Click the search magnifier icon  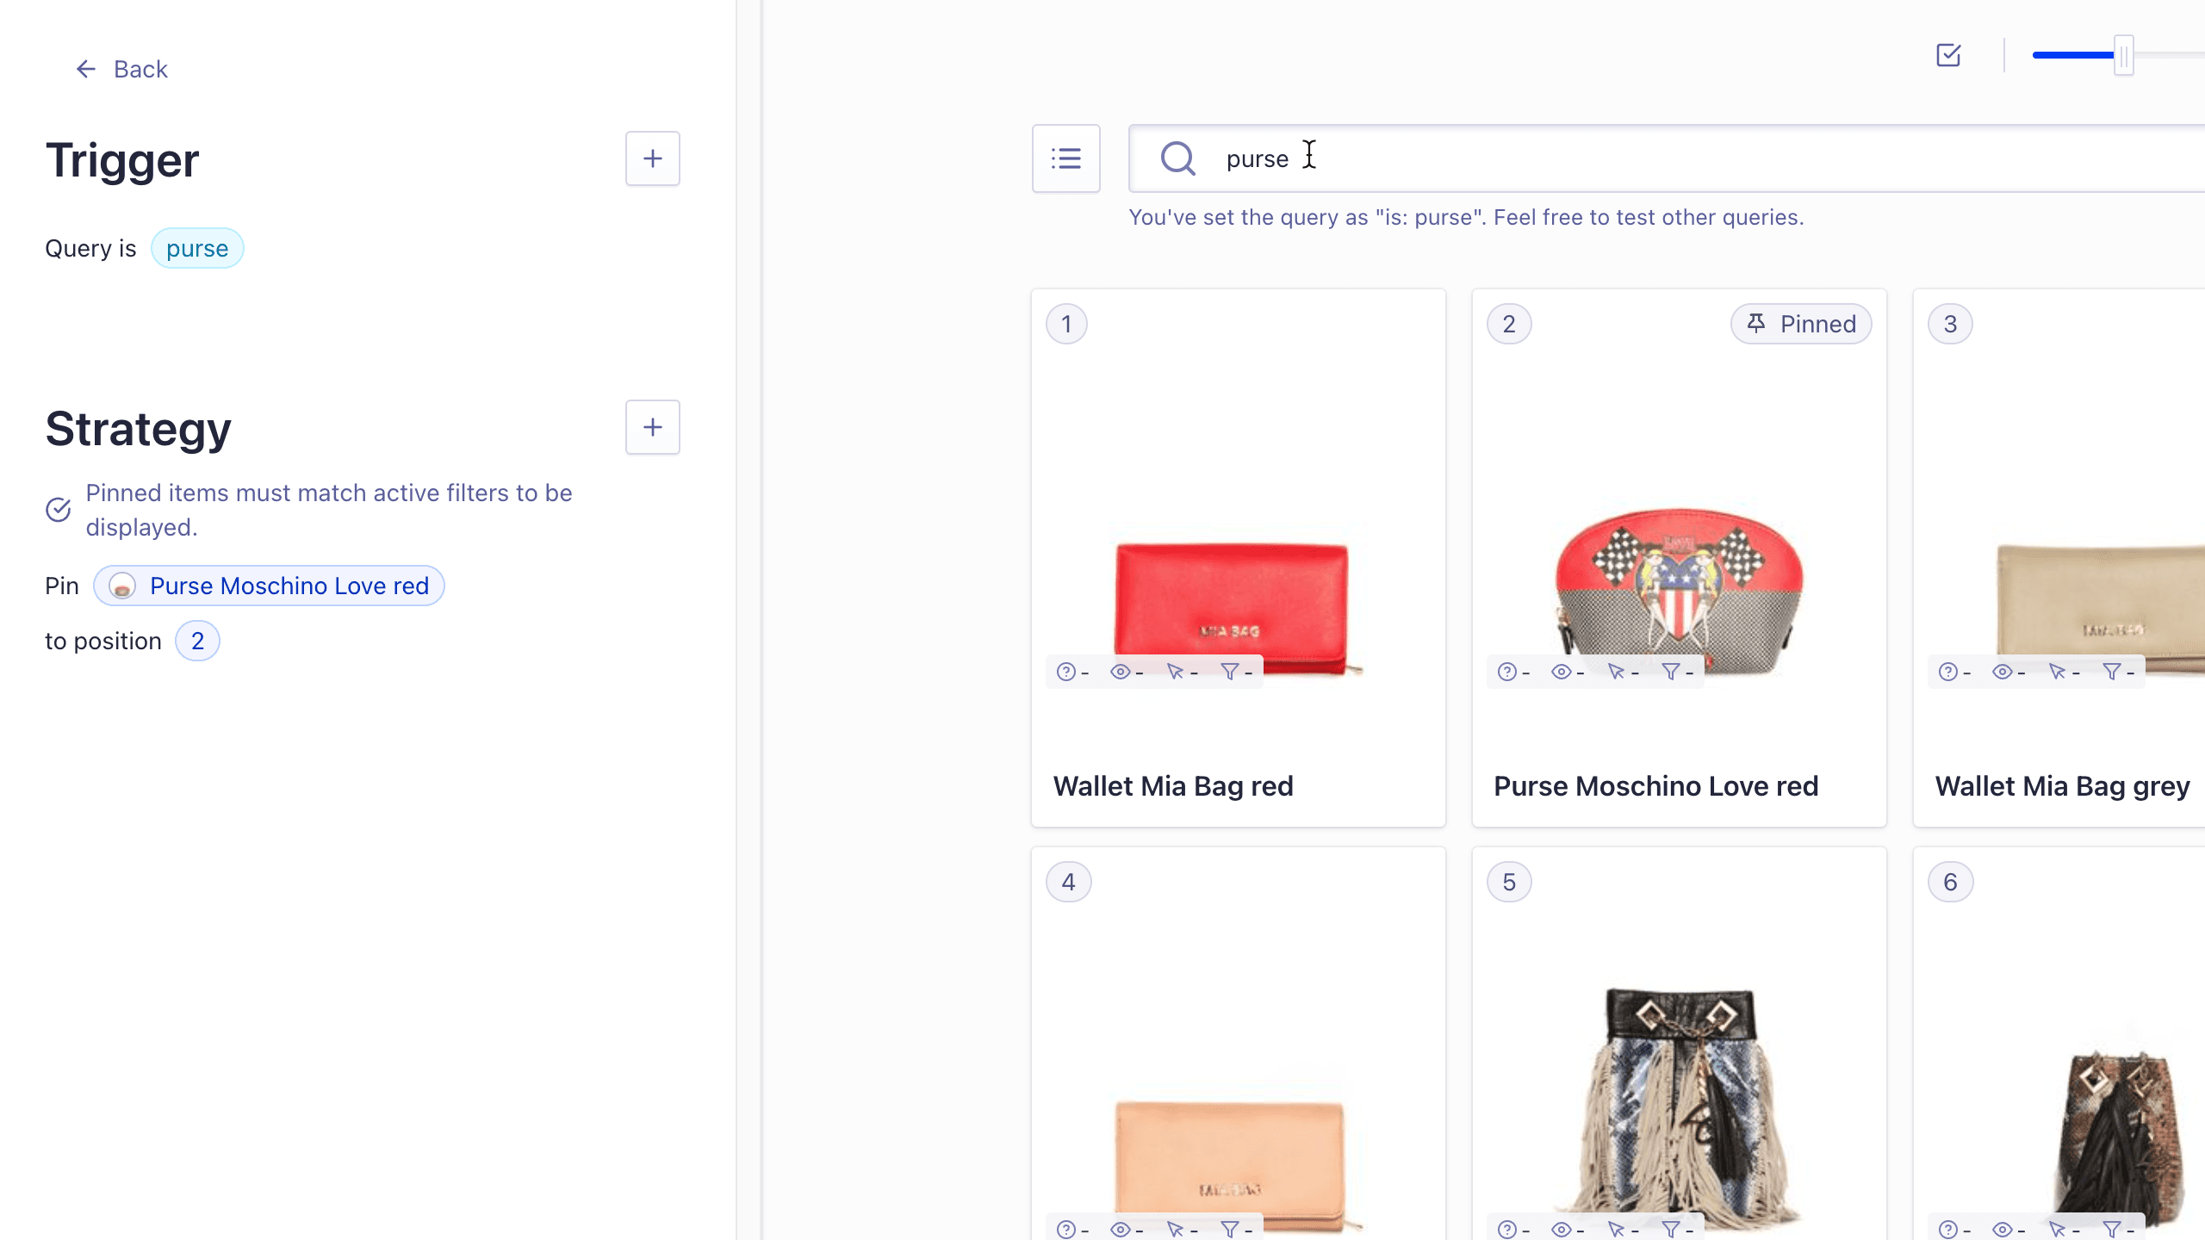[1177, 158]
